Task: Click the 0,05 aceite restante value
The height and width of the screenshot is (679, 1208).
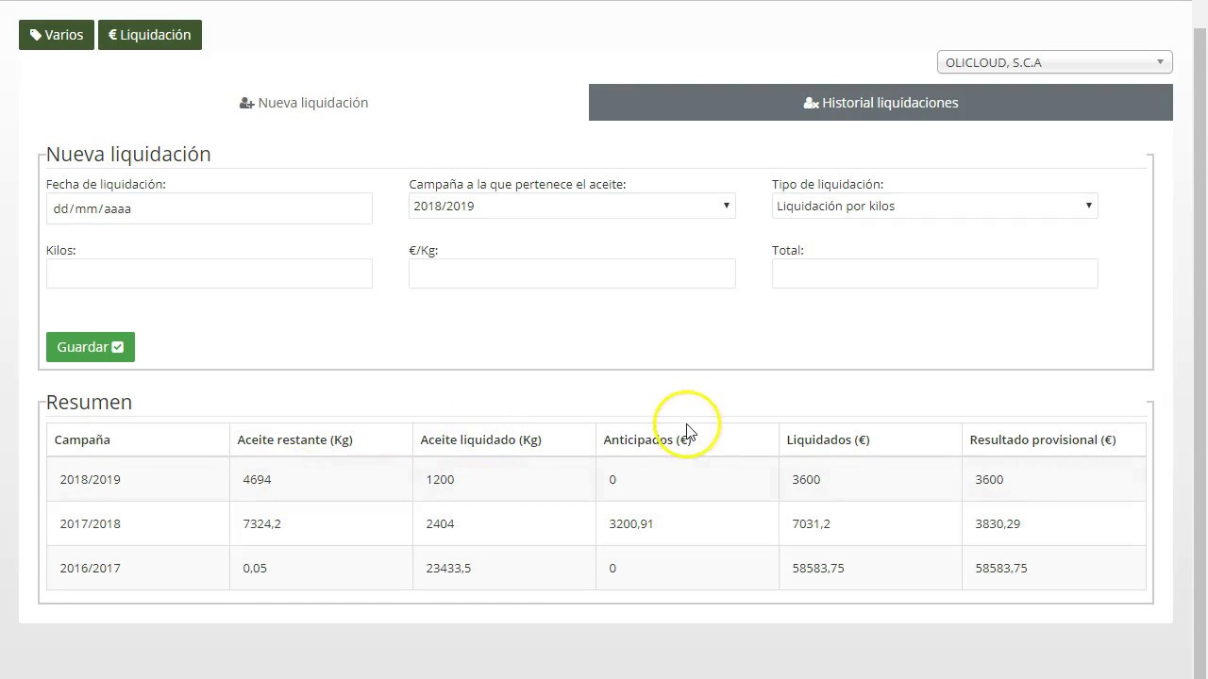Action: (x=255, y=568)
